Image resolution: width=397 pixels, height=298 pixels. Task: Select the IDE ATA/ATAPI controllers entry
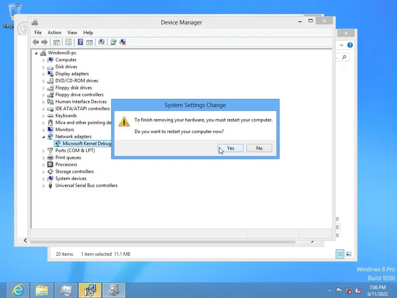tap(83, 109)
